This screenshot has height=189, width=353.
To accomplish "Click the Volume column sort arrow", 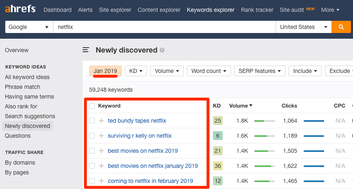I will pyautogui.click(x=251, y=105).
